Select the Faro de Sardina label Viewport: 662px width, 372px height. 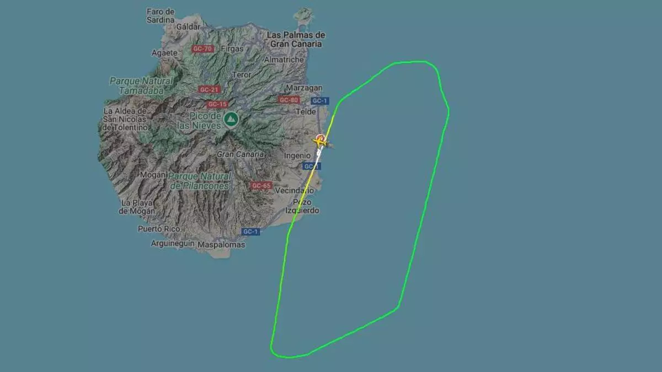(161, 15)
